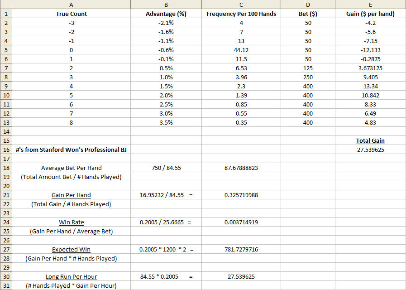Select the "#'s from Stanford Won's Professional BJ" cell
This screenshot has height=290, width=406.
pos(71,150)
